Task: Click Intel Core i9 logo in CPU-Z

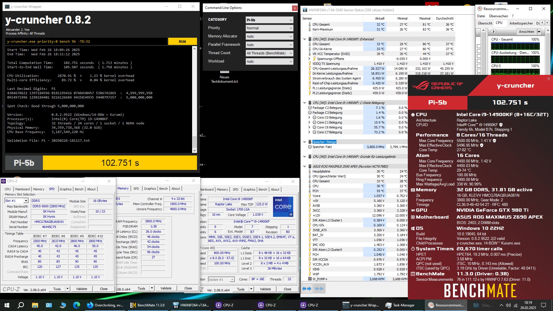Action: pyautogui.click(x=283, y=206)
